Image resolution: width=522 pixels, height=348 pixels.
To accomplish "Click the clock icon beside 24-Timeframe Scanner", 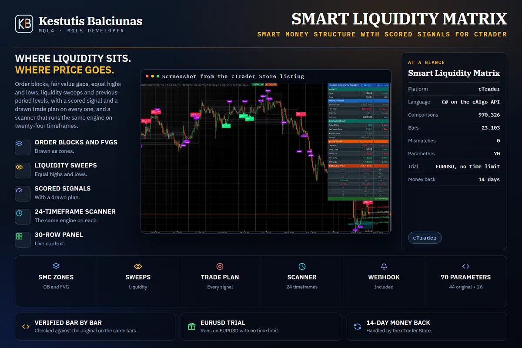I will pyautogui.click(x=19, y=213).
